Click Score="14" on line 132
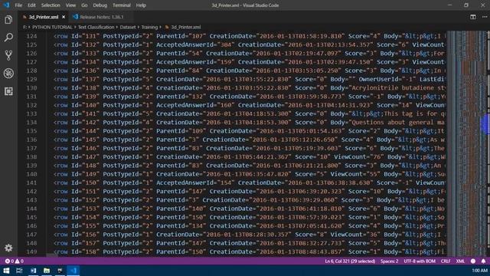The image size is (490, 276). 394,105
